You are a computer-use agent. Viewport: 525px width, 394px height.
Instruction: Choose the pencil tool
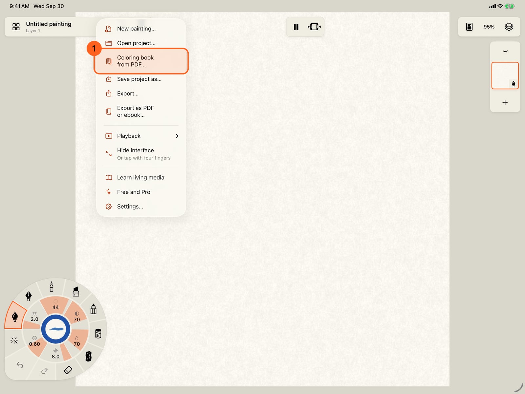click(94, 309)
